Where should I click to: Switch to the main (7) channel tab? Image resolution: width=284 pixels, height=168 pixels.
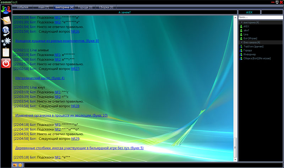tap(42, 7)
